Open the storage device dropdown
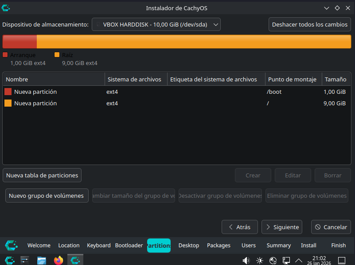The width and height of the screenshot is (355, 265). point(156,24)
